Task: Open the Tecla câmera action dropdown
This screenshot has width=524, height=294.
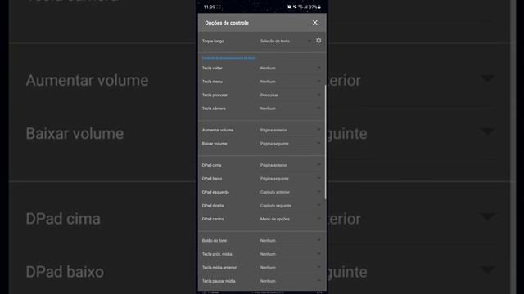Action: coord(290,109)
